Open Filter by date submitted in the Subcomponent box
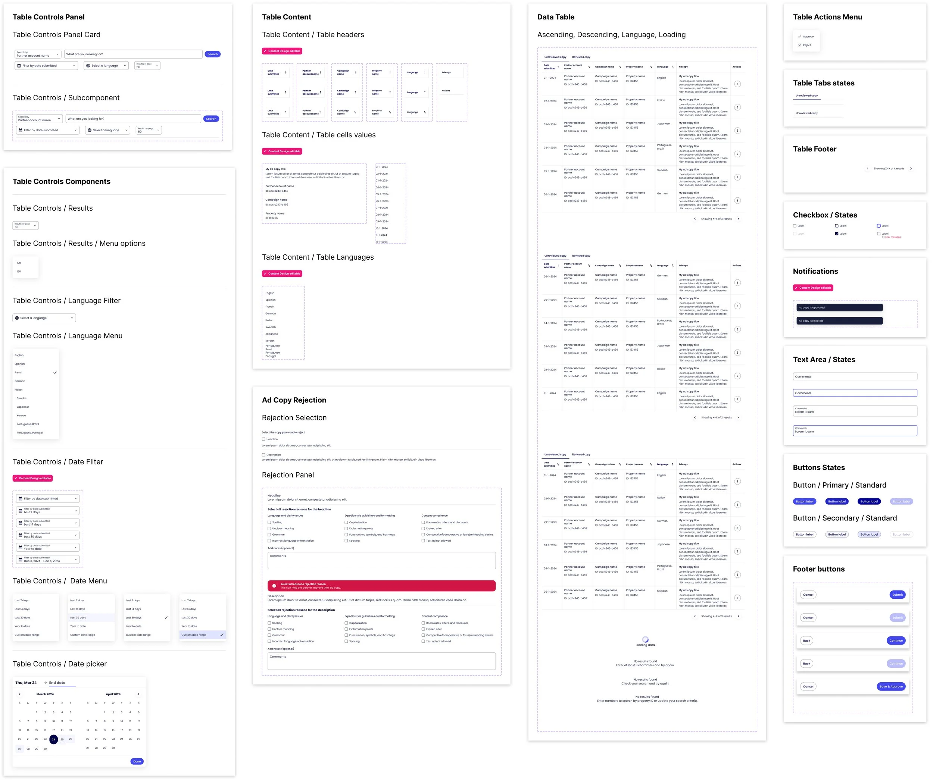Image resolution: width=933 pixels, height=780 pixels. coord(48,131)
